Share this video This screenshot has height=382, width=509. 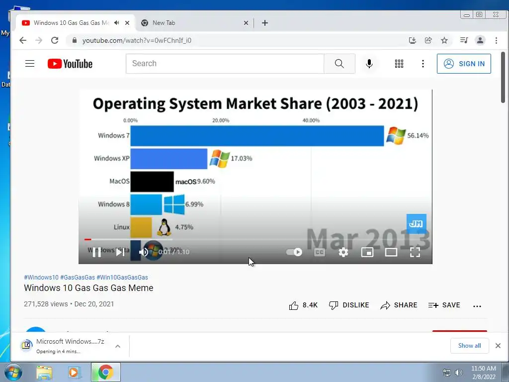click(x=399, y=305)
